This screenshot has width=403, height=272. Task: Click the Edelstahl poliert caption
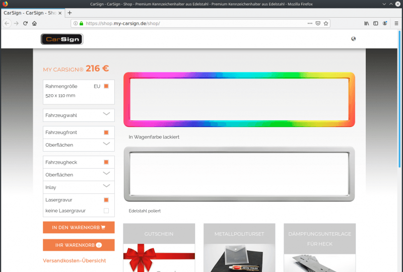pyautogui.click(x=145, y=211)
